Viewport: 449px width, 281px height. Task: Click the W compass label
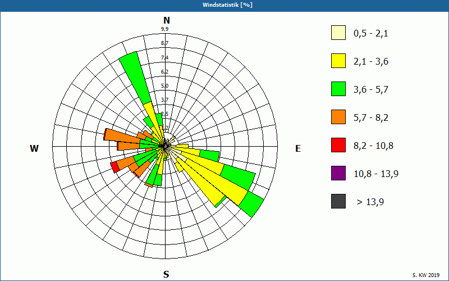(34, 148)
